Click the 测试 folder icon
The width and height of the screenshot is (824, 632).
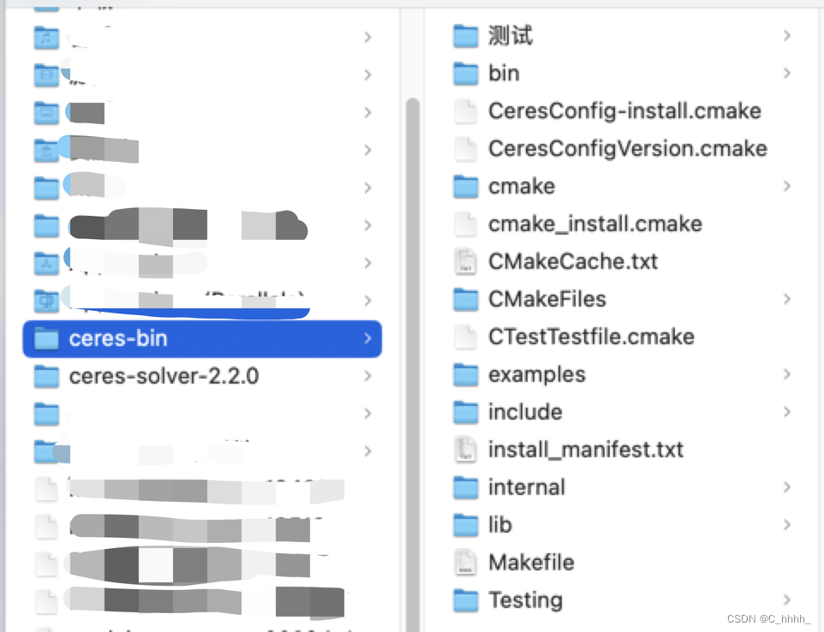466,35
